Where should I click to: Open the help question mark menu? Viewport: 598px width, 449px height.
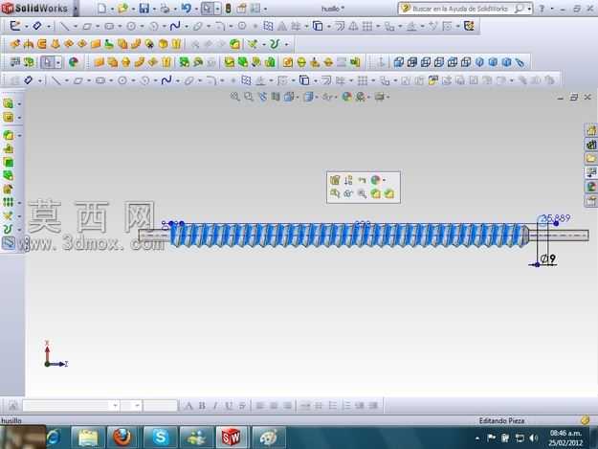click(542, 9)
